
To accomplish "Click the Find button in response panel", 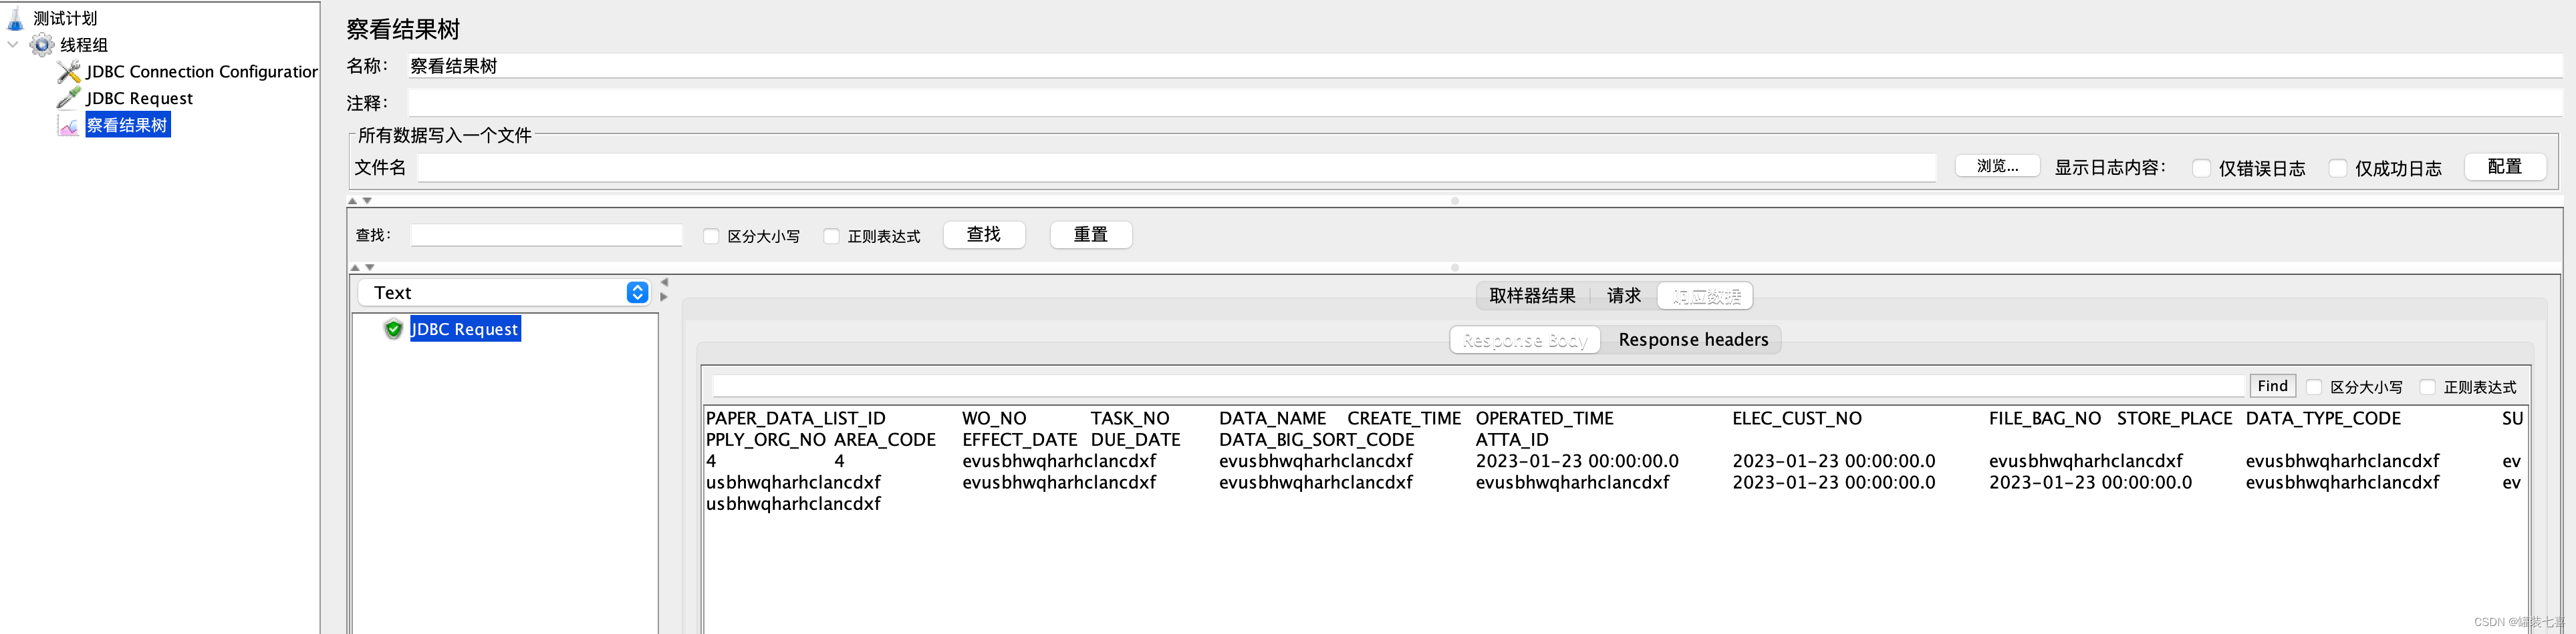I will point(2272,386).
